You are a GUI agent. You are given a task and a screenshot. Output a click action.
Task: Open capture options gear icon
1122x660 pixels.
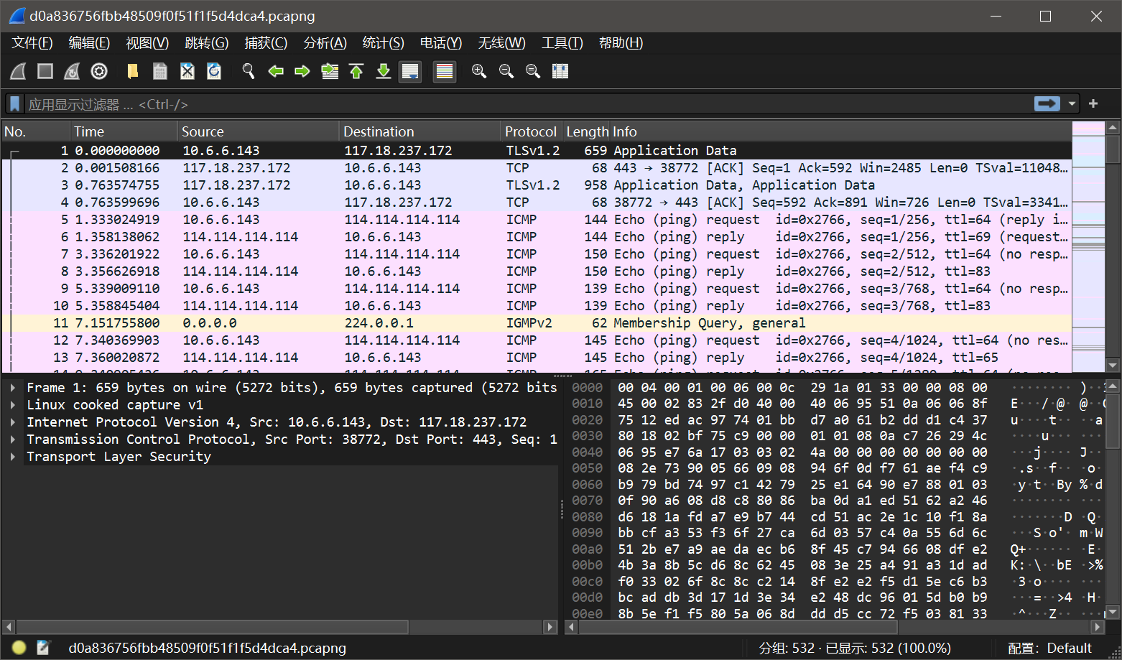coord(99,71)
